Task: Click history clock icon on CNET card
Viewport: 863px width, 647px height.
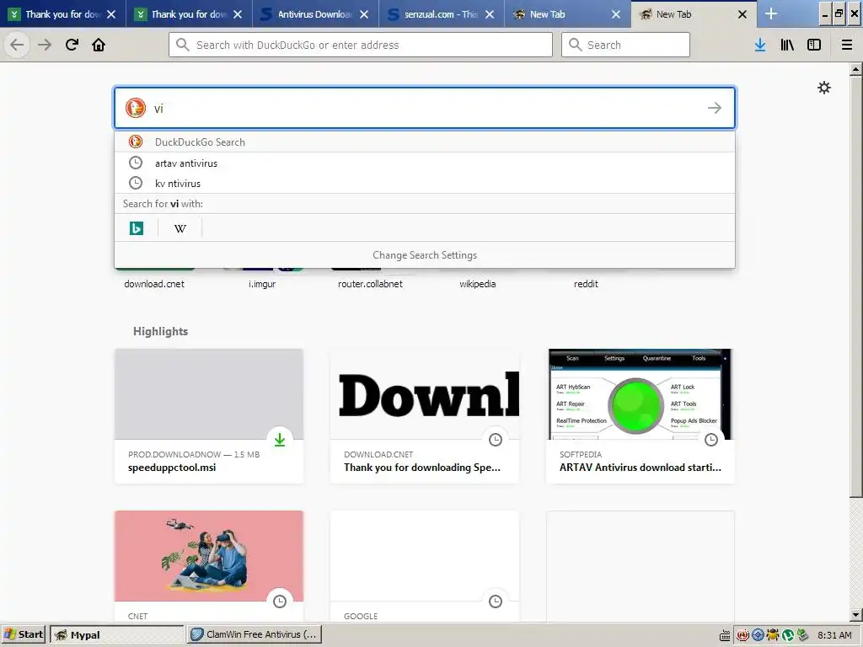Action: [x=280, y=602]
